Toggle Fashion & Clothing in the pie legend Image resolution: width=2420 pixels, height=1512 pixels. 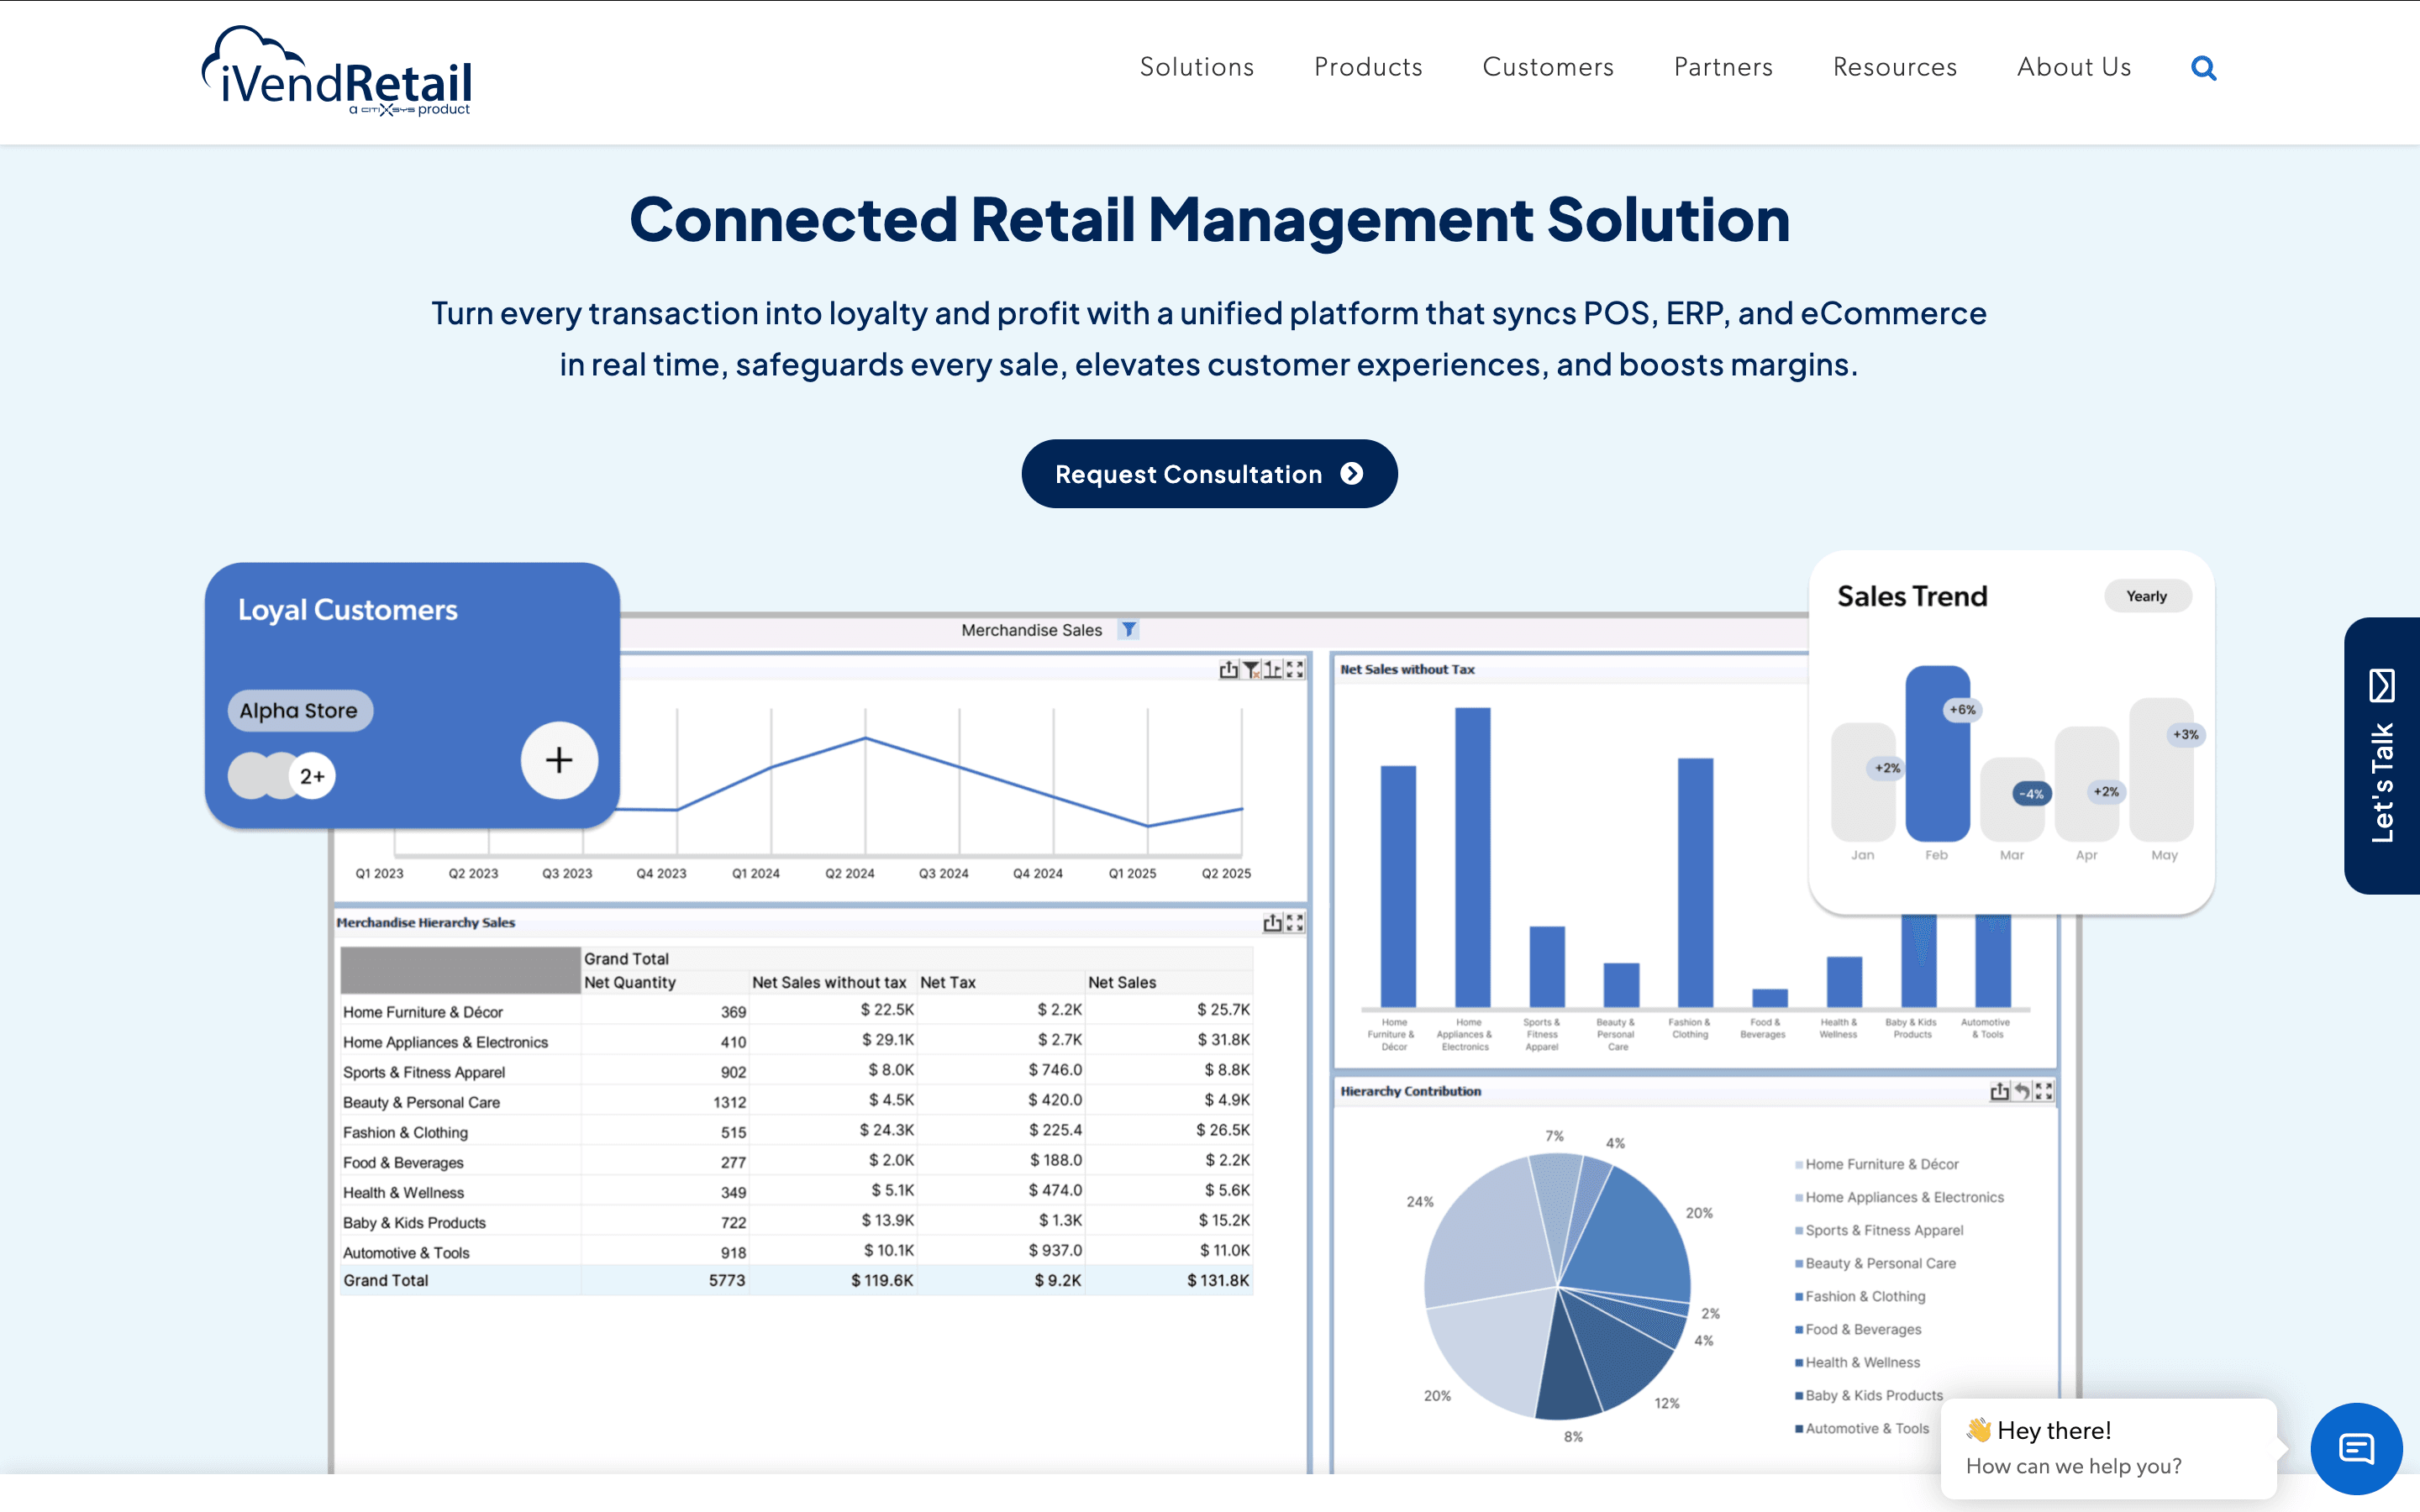click(1864, 1296)
